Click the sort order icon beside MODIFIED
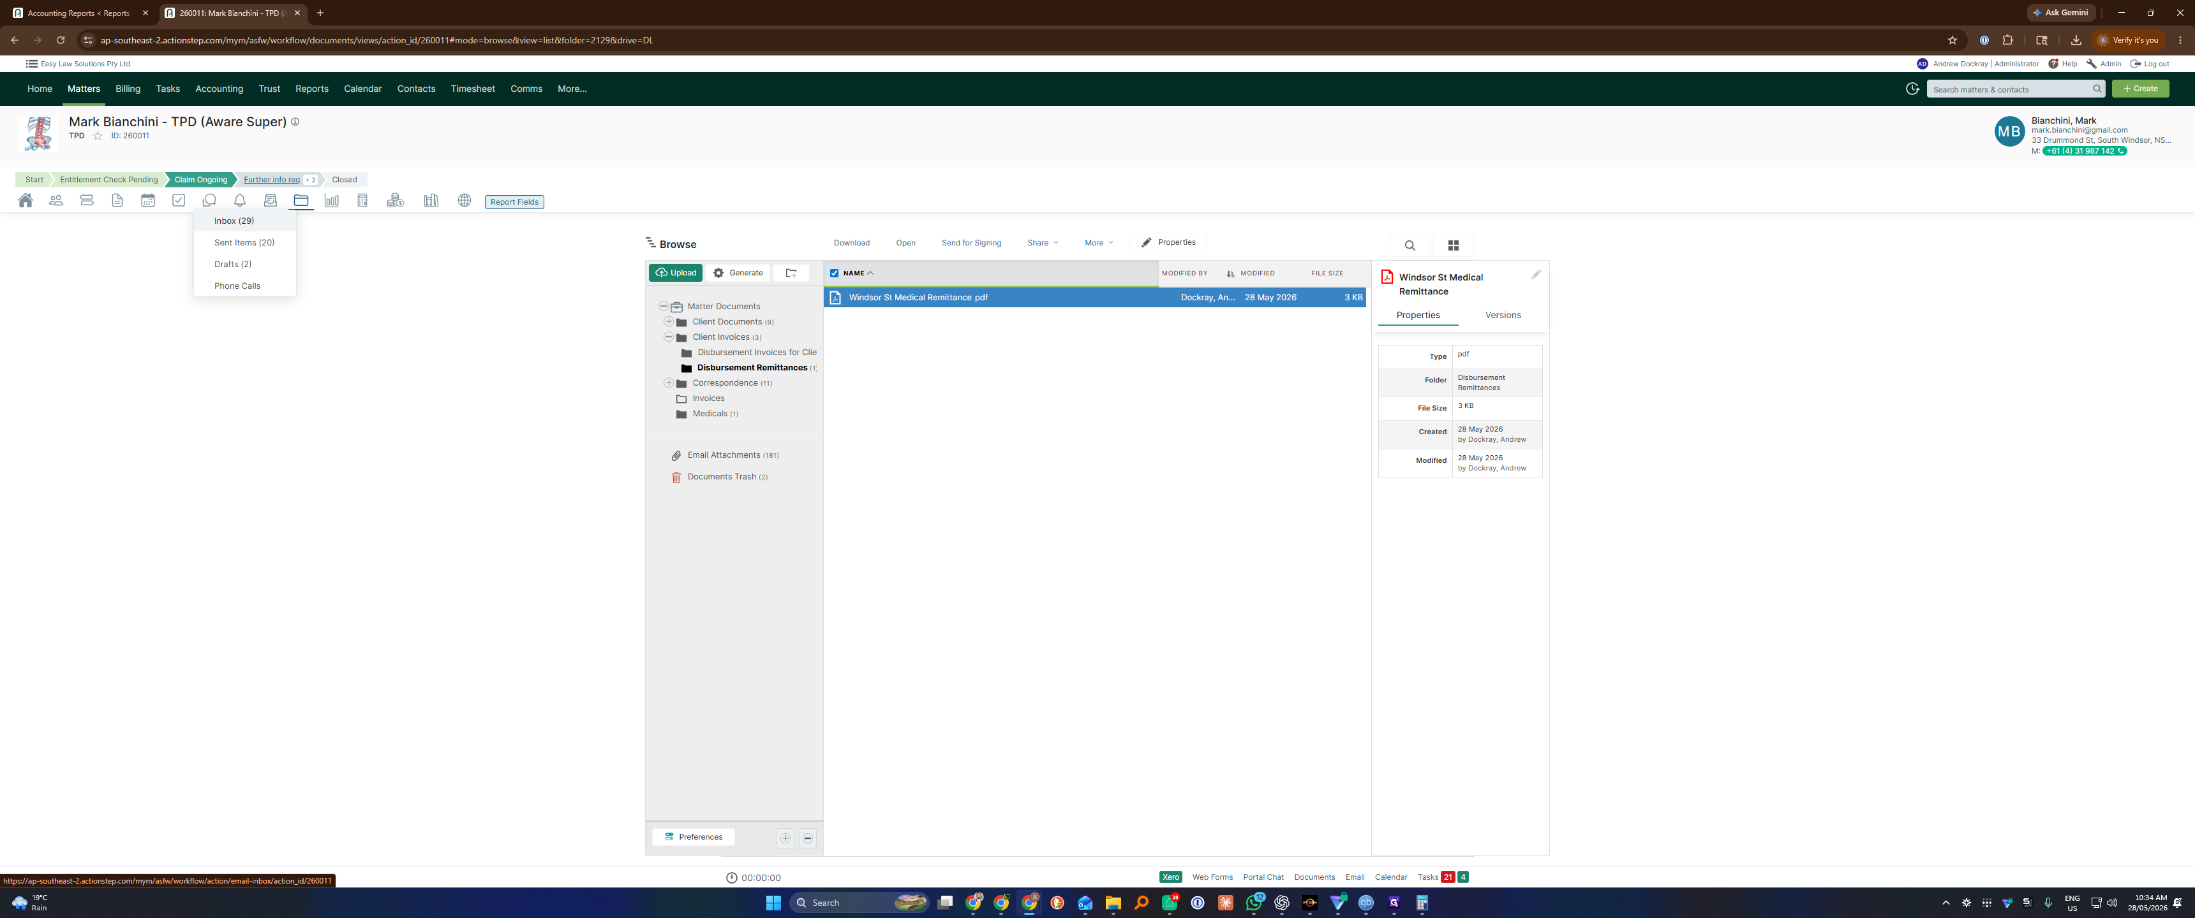This screenshot has height=918, width=2195. [1230, 273]
